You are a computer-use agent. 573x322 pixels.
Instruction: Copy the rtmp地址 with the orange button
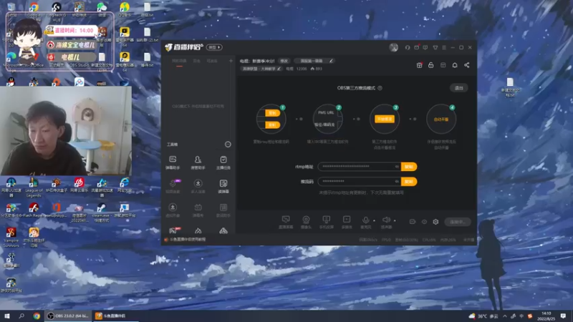[408, 167]
